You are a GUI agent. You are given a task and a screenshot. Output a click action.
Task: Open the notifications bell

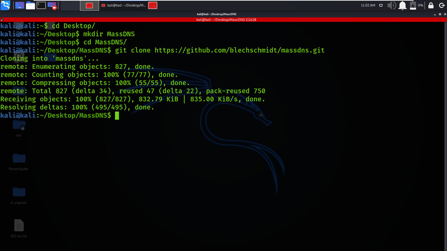(x=402, y=6)
